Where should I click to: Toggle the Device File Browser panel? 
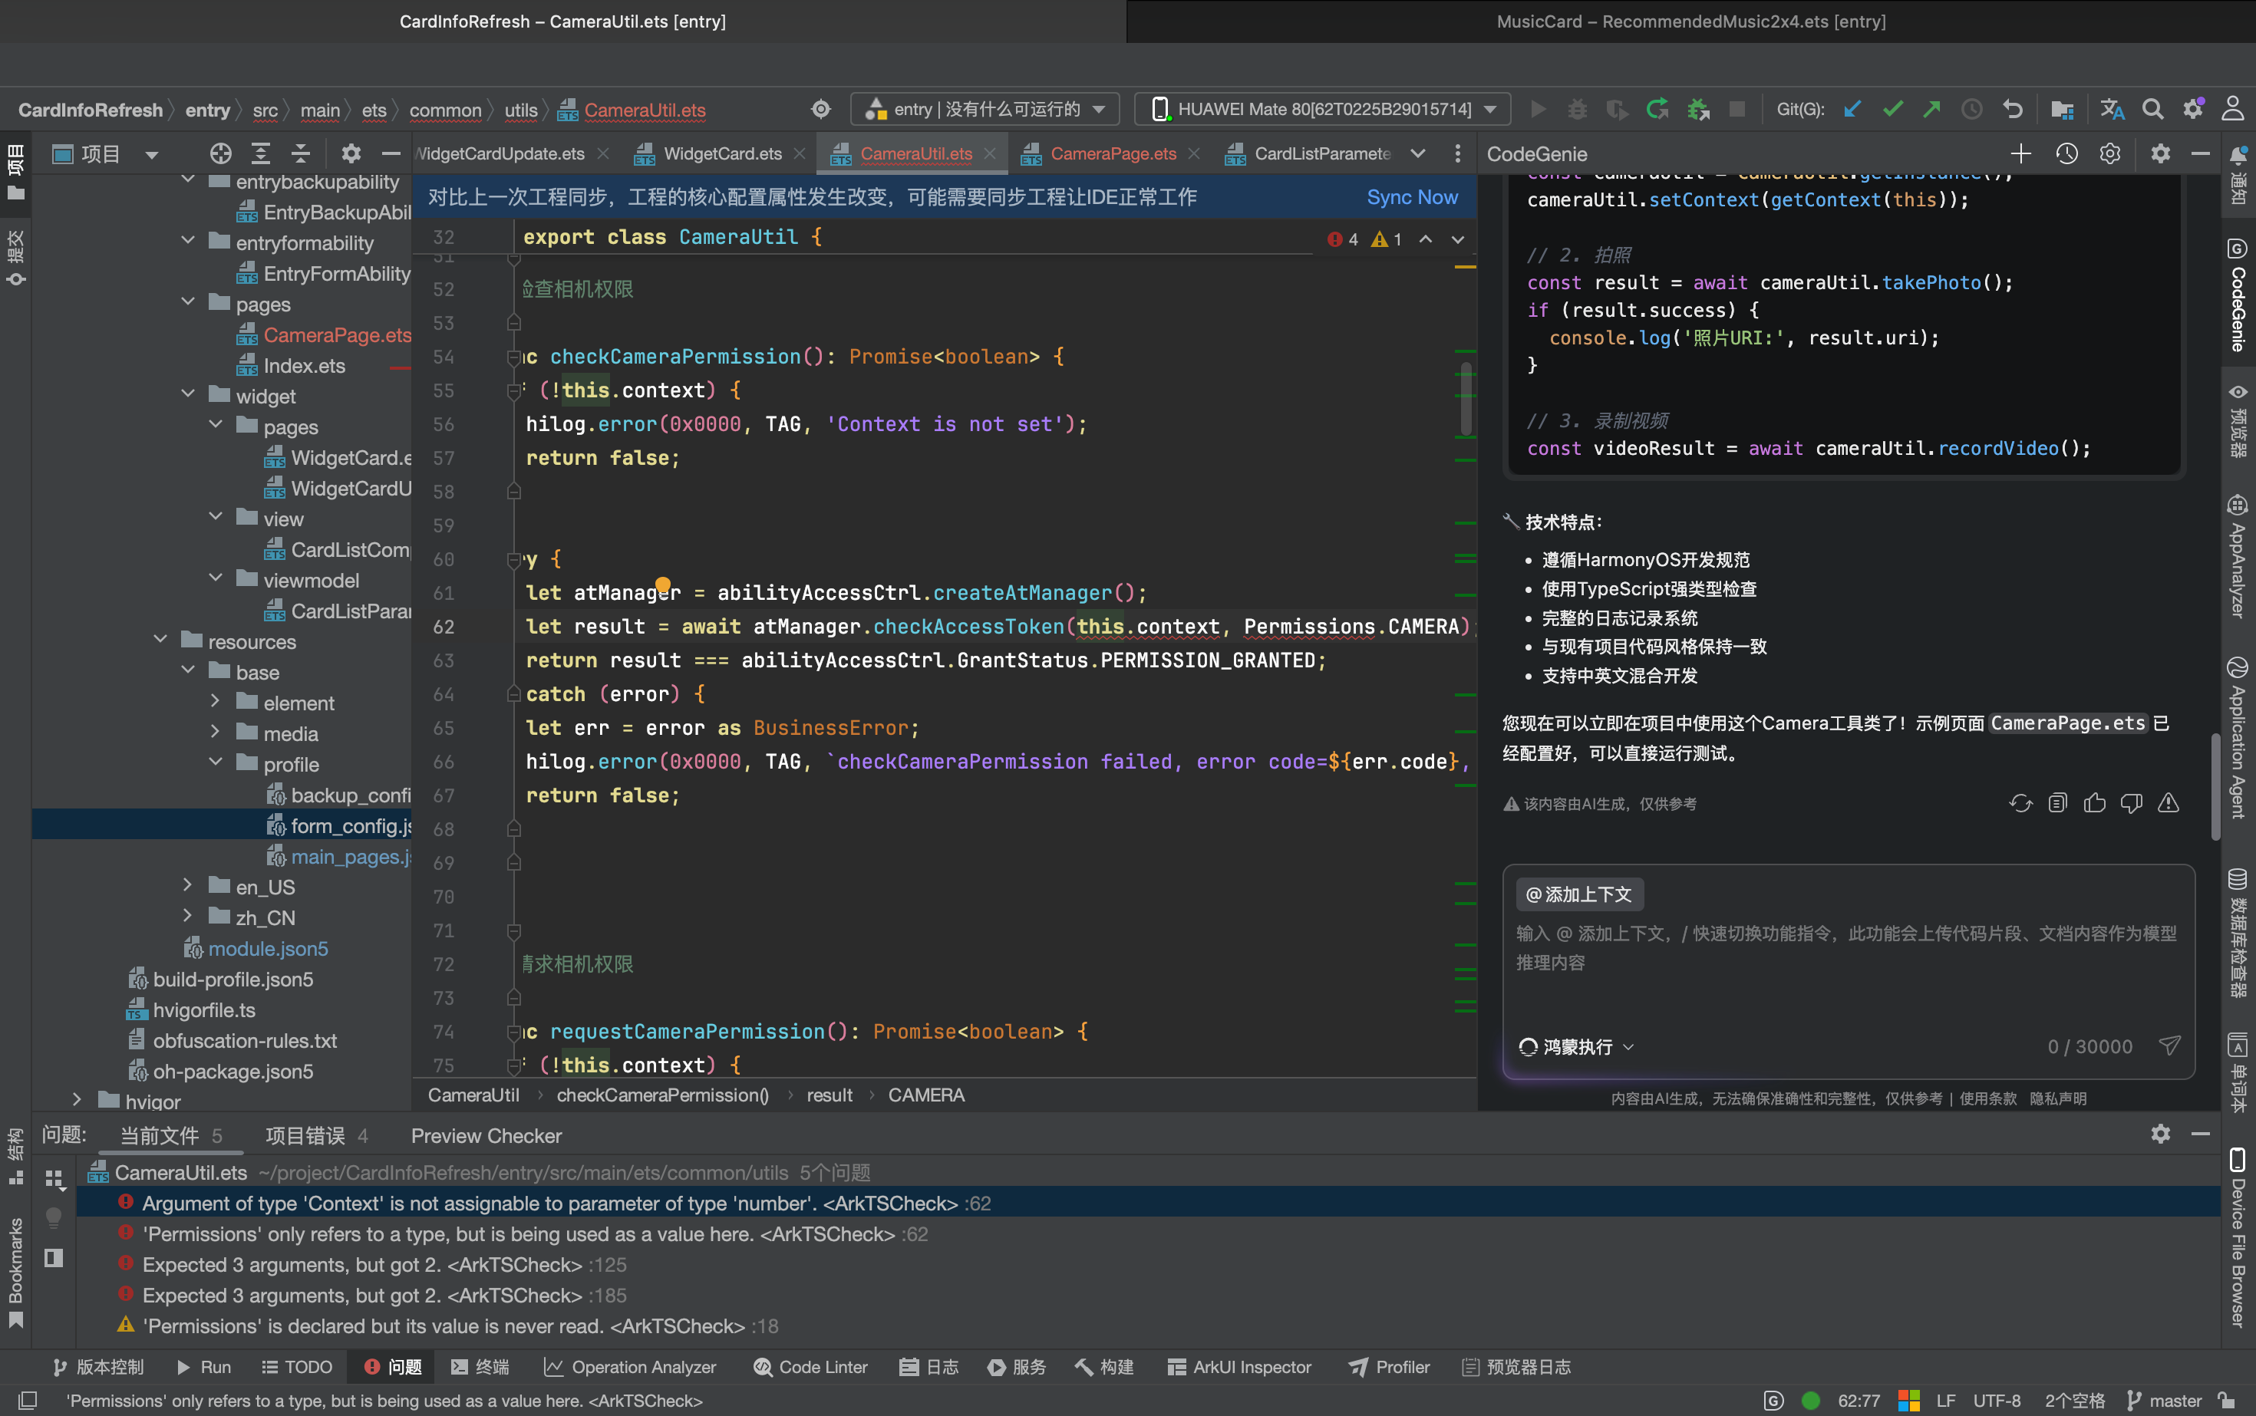click(2238, 1237)
